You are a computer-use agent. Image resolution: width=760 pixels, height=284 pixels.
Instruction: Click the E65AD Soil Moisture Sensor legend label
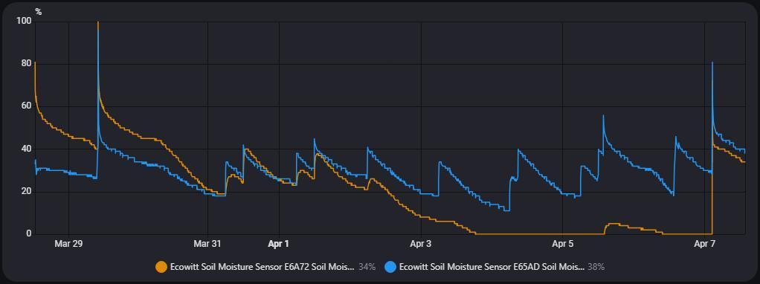[492, 267]
